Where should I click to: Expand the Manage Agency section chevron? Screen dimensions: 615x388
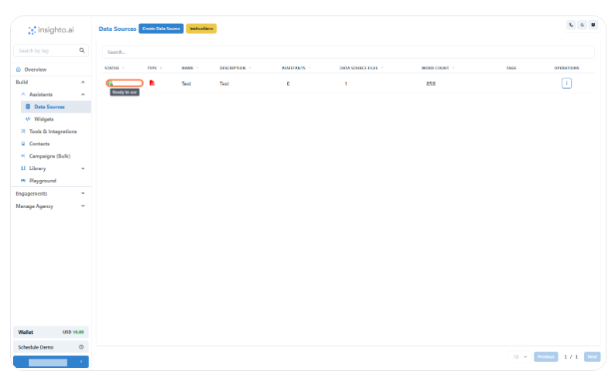point(83,206)
